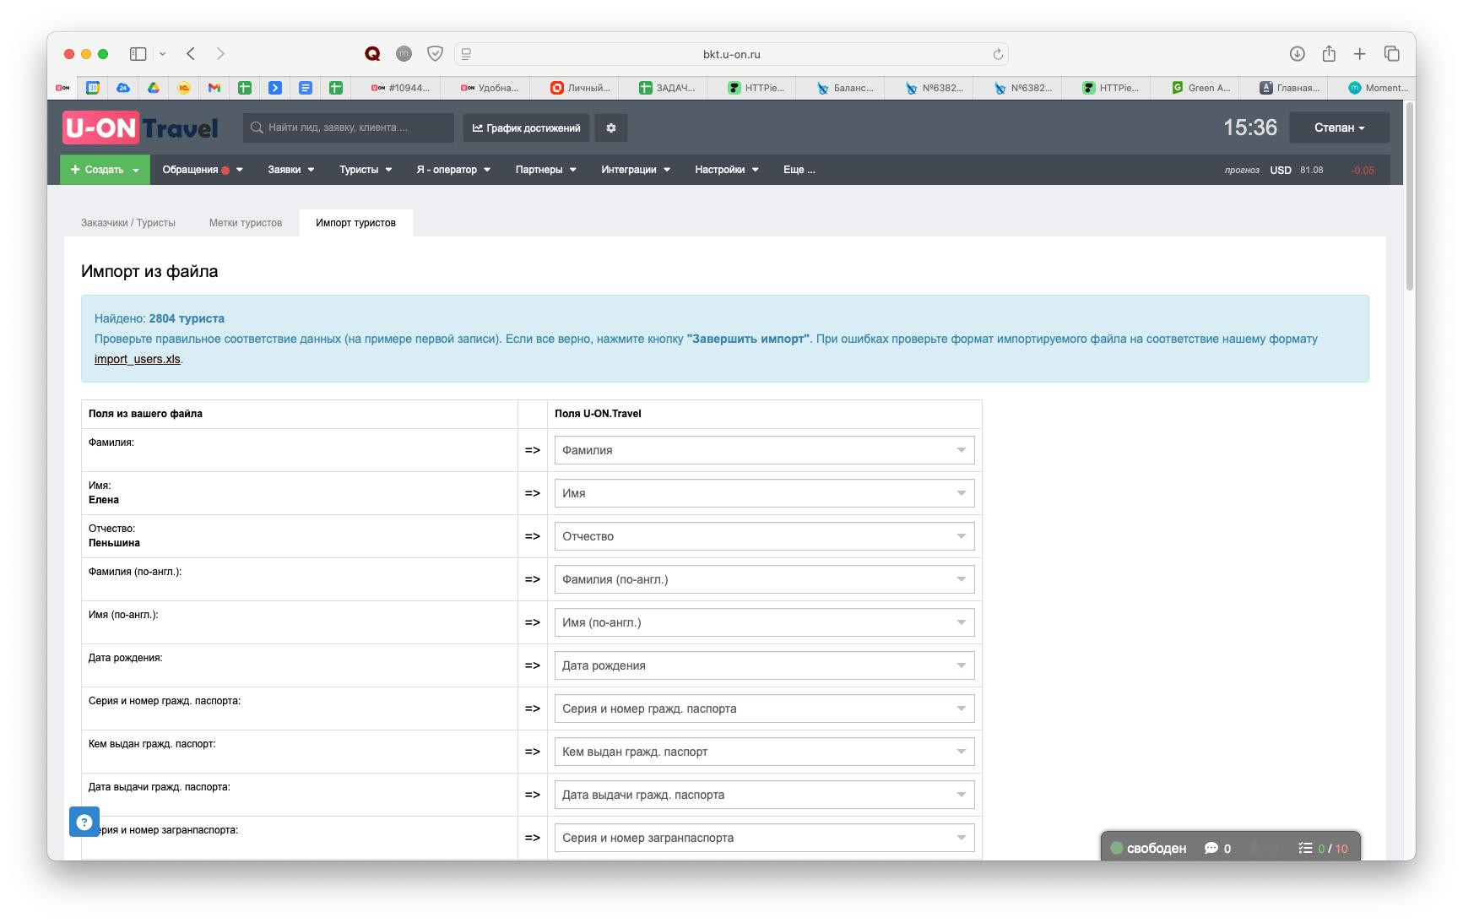The height and width of the screenshot is (923, 1463).
Task: Click the U-ON Travel logo
Action: coord(140,128)
